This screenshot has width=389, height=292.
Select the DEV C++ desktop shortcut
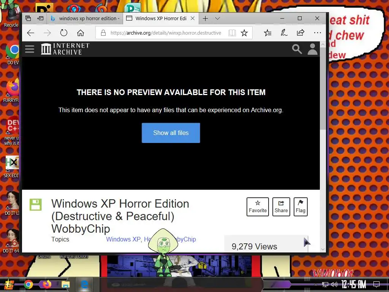coord(12,131)
